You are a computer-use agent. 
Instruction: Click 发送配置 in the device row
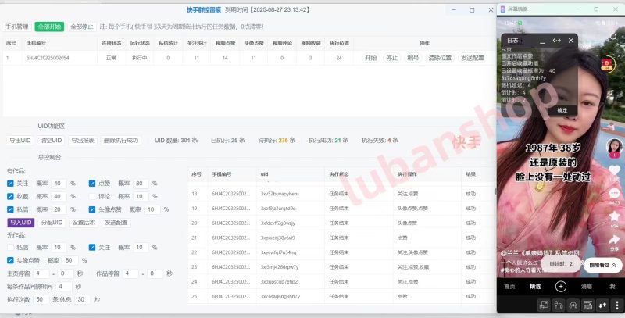tap(473, 58)
